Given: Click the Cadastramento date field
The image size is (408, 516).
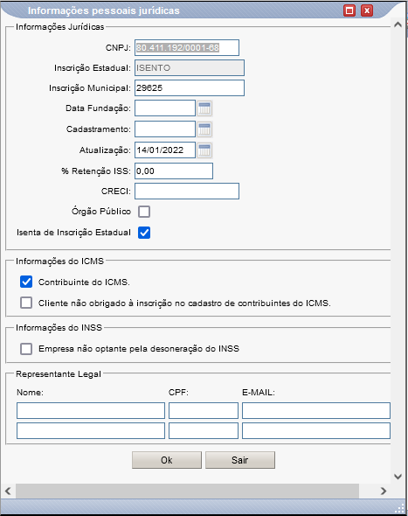Looking at the screenshot, I should [x=165, y=129].
